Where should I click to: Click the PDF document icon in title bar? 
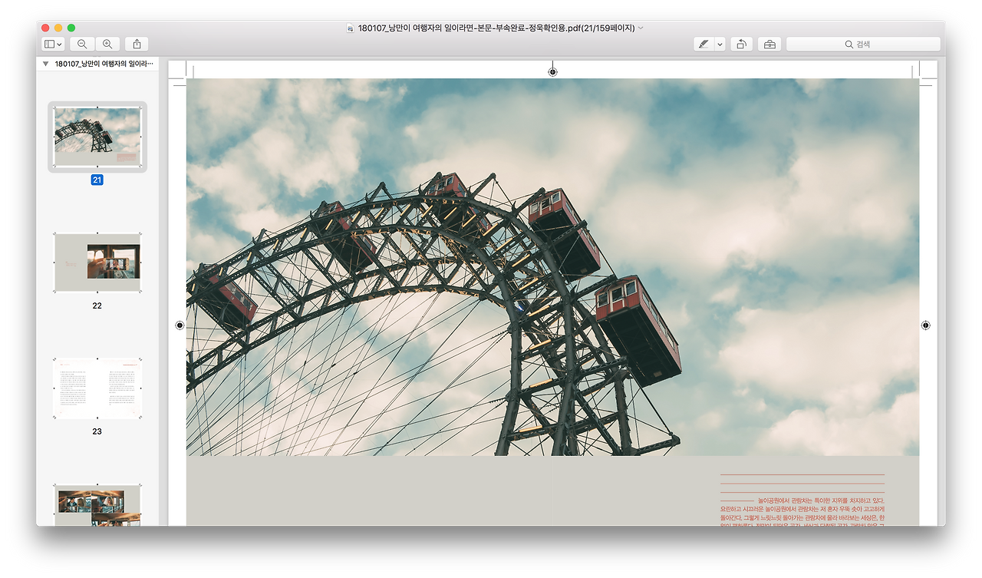pos(351,28)
